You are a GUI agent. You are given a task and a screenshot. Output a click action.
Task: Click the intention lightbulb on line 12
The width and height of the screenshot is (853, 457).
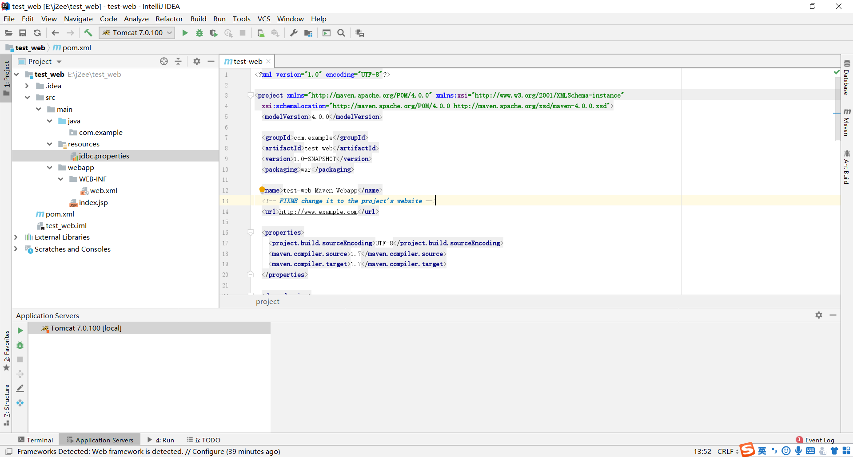tap(262, 190)
